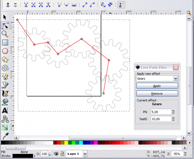Make selected nodes cusp

[59, 5]
